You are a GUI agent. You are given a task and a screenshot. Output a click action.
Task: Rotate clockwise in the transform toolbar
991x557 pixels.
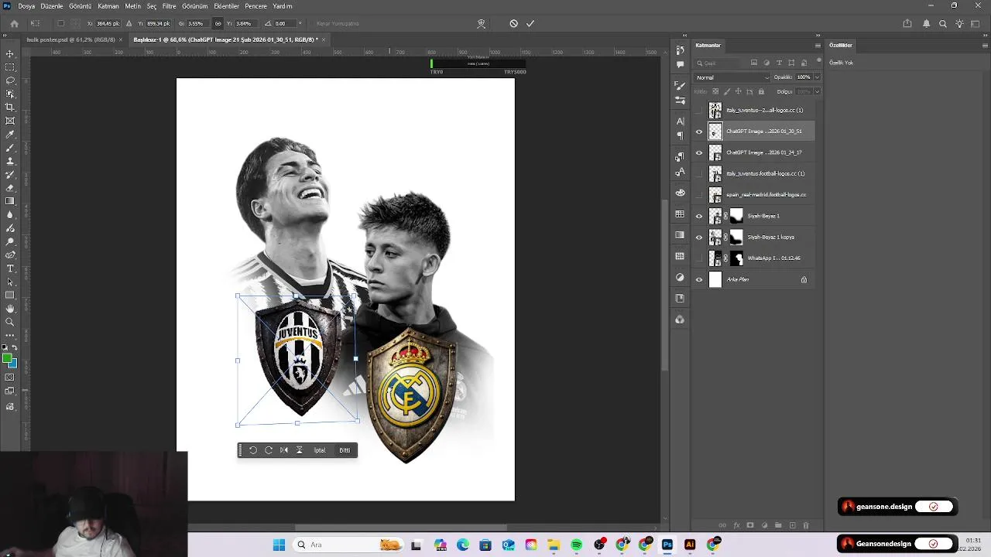[269, 450]
